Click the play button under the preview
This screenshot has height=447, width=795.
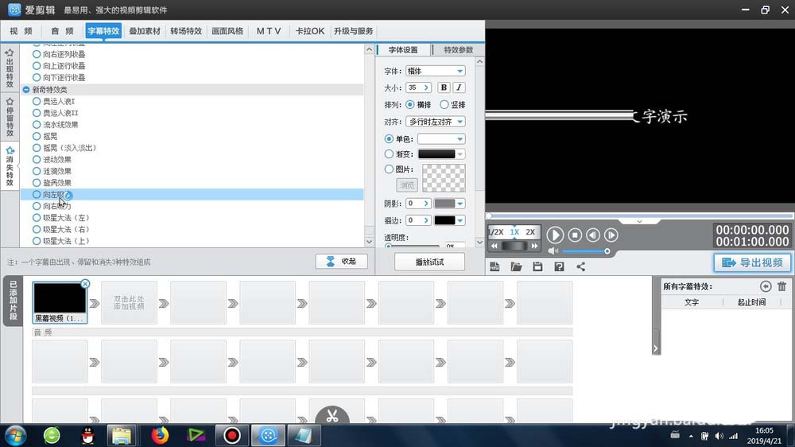click(x=555, y=235)
